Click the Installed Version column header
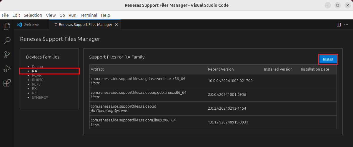Screen dimensions: 353x147 (278, 69)
